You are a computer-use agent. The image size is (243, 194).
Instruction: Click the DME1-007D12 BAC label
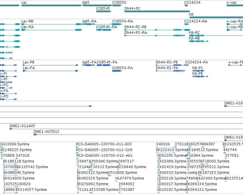[46, 132]
